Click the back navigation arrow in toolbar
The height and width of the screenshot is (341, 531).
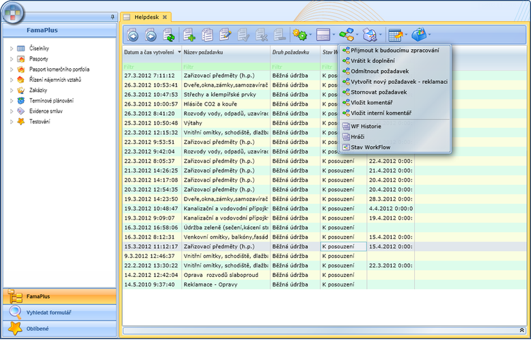click(133, 34)
